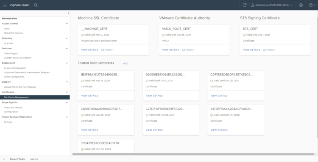View details of 920916E851064E32A9292 certificate
The image size is (318, 162).
(x=154, y=96)
